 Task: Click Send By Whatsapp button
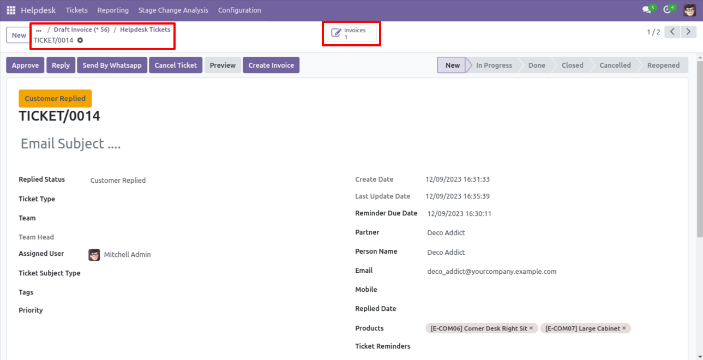112,65
